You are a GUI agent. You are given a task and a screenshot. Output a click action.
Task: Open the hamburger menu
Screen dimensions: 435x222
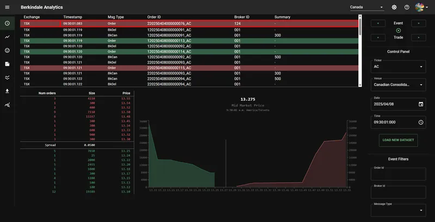[x=7, y=8]
